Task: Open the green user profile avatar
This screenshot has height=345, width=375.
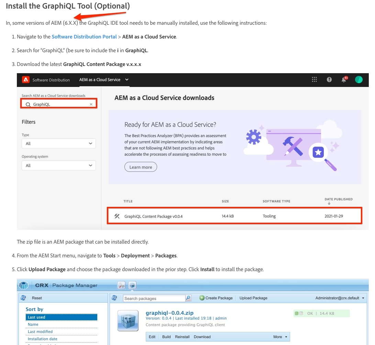Action: [x=359, y=80]
